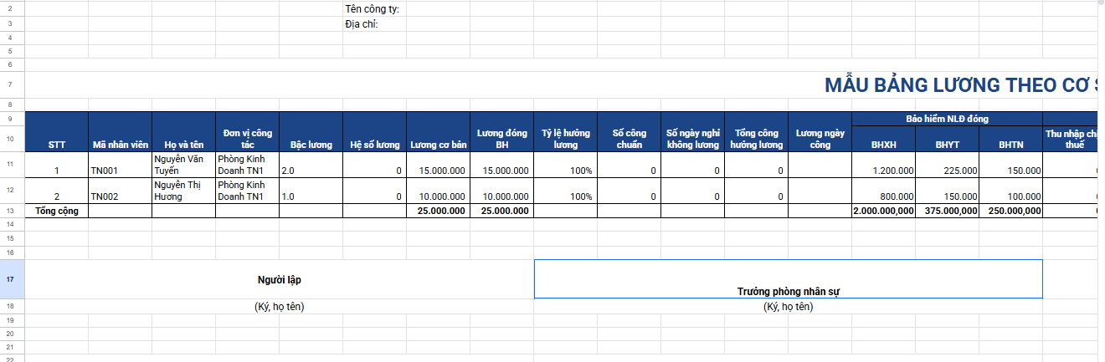Viewport: 1105px width, 362px height.
Task: Select the 'Bảo hiểm NLĐ đóng' merged header
Action: pyautogui.click(x=948, y=119)
